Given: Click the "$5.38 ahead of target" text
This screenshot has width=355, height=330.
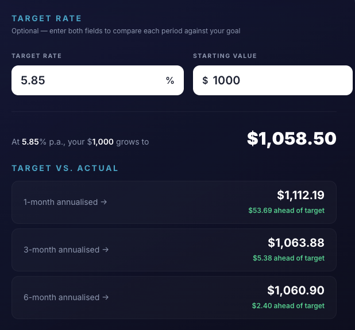Looking at the screenshot, I should 288,258.
